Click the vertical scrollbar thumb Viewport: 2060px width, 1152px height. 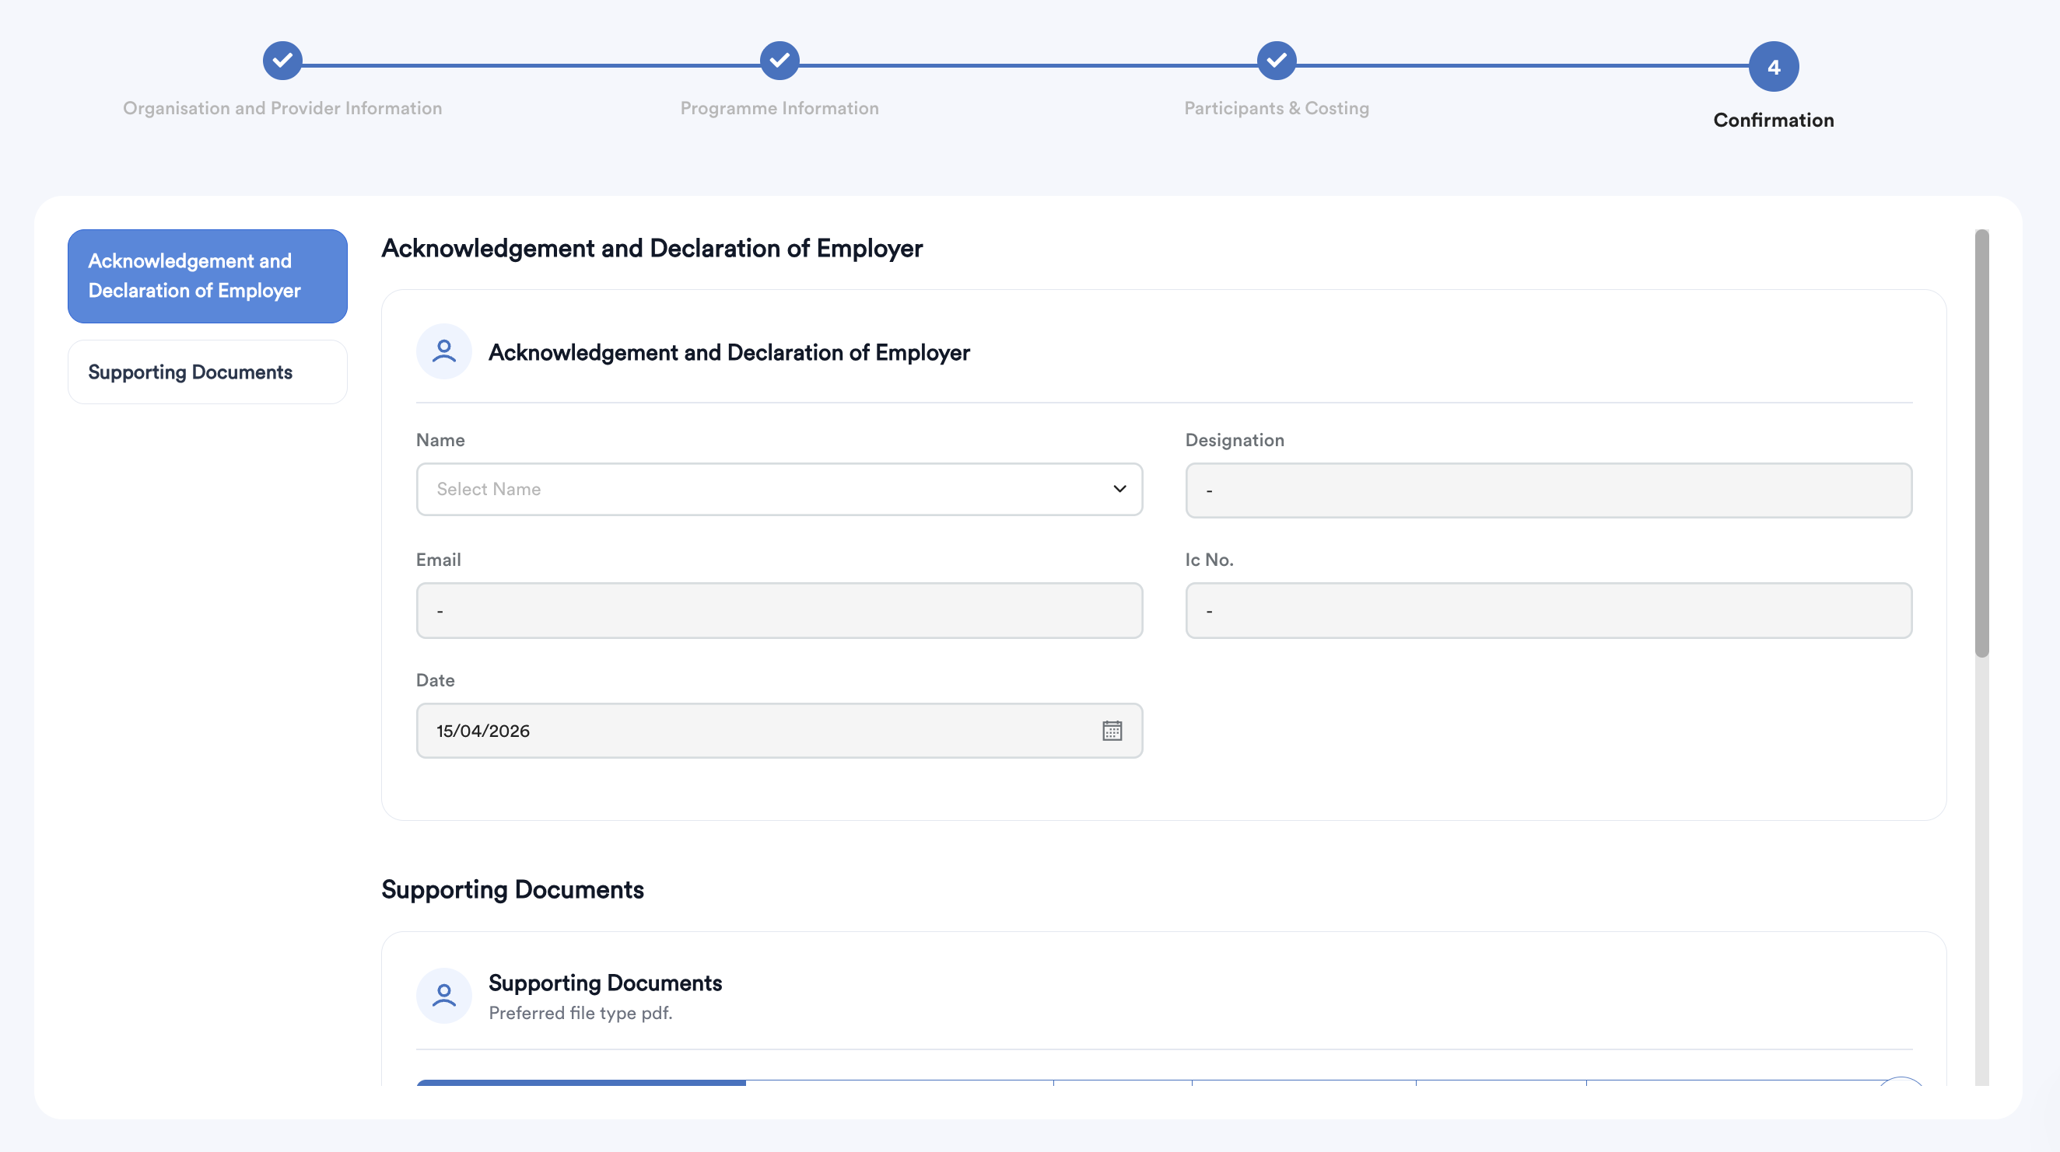(1981, 443)
